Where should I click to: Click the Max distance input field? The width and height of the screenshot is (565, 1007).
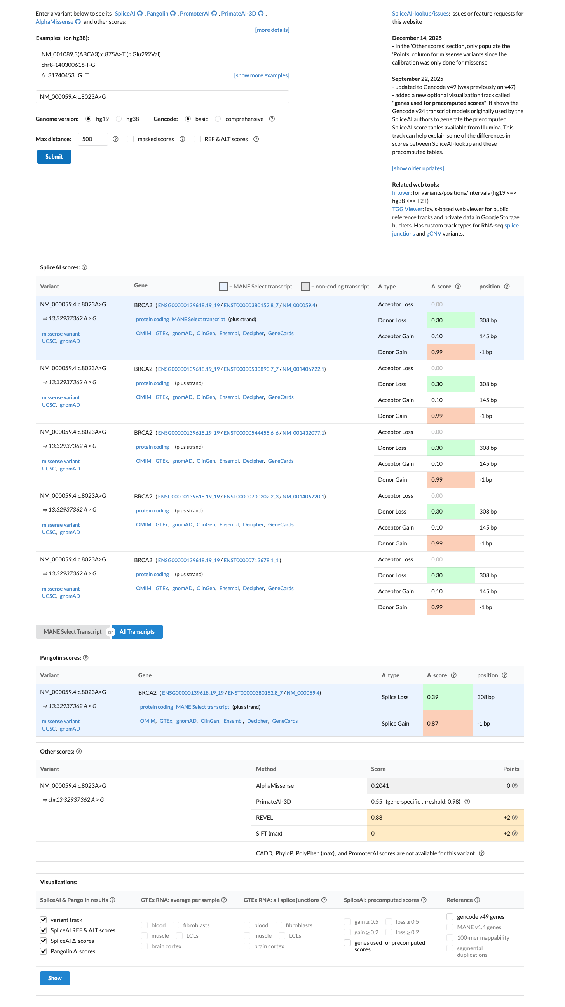click(93, 140)
